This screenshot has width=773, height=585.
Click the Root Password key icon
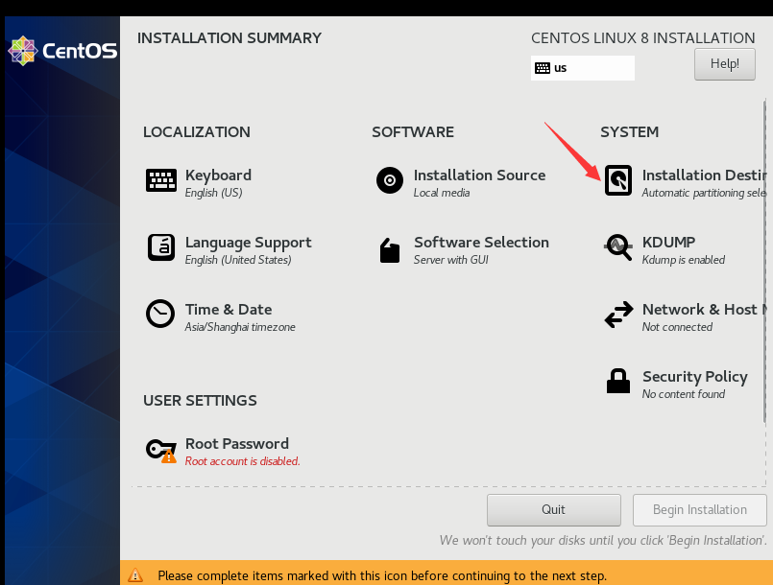tap(161, 450)
